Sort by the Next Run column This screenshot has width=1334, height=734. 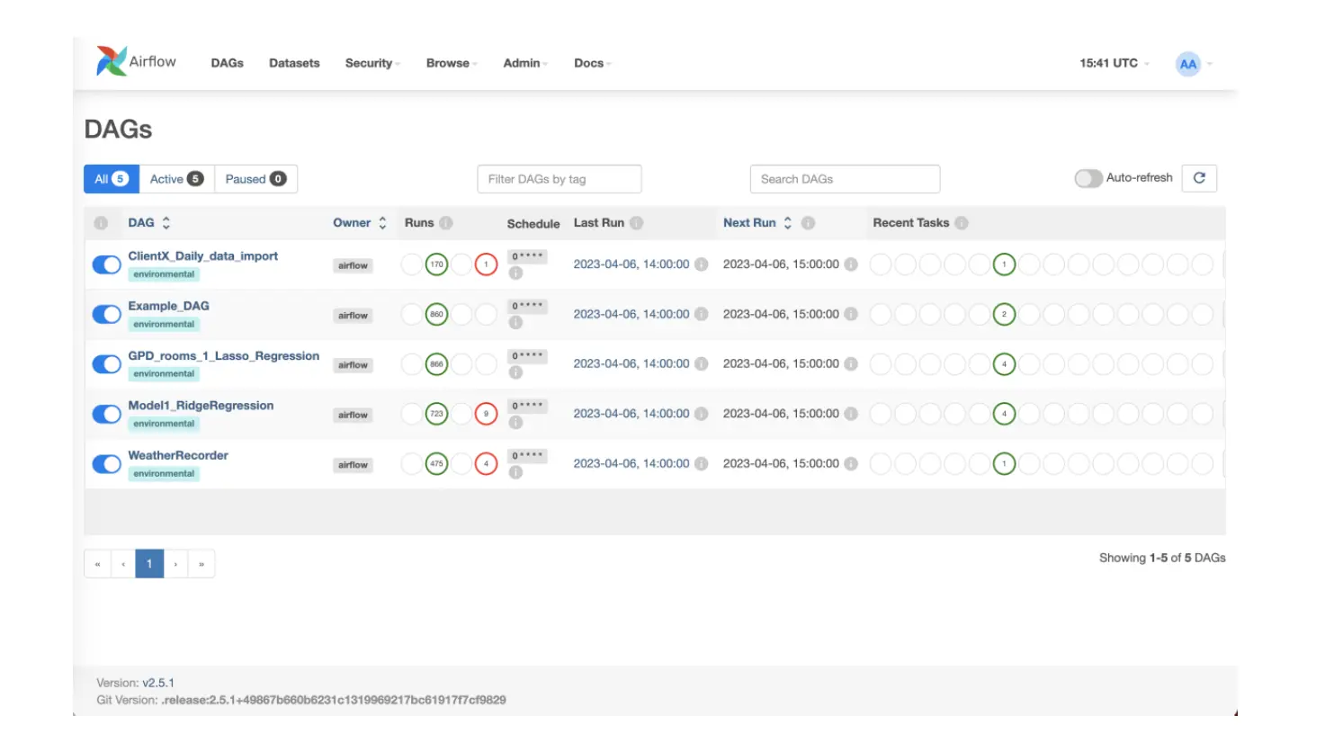pyautogui.click(x=757, y=222)
